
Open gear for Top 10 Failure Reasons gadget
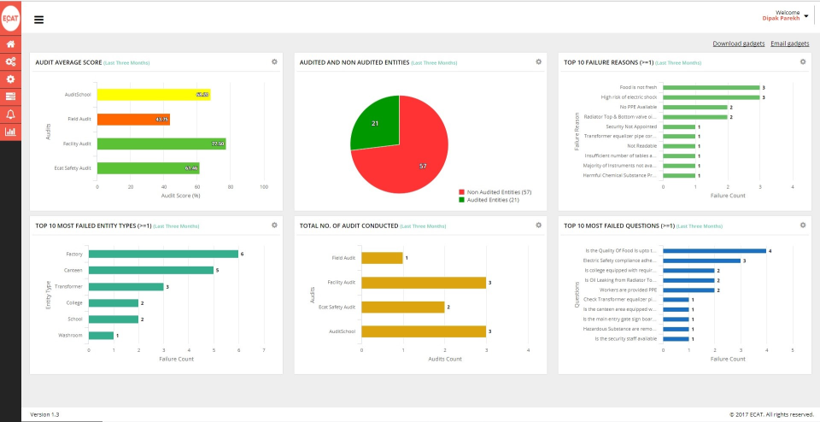point(803,62)
